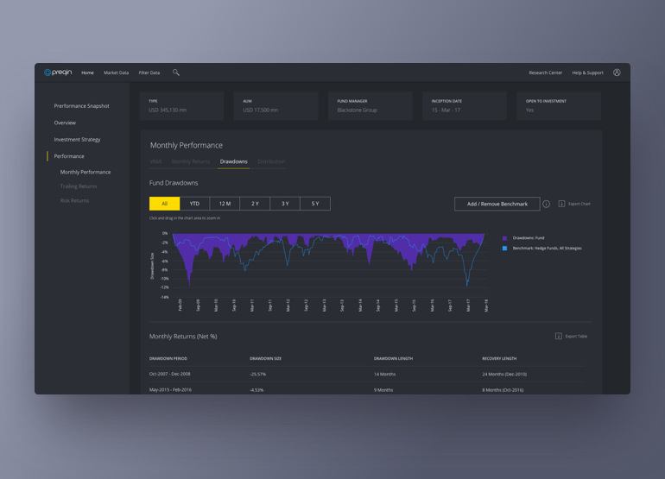This screenshot has width=665, height=479.
Task: Click Add / Remove Benchmark button
Action: coord(497,204)
